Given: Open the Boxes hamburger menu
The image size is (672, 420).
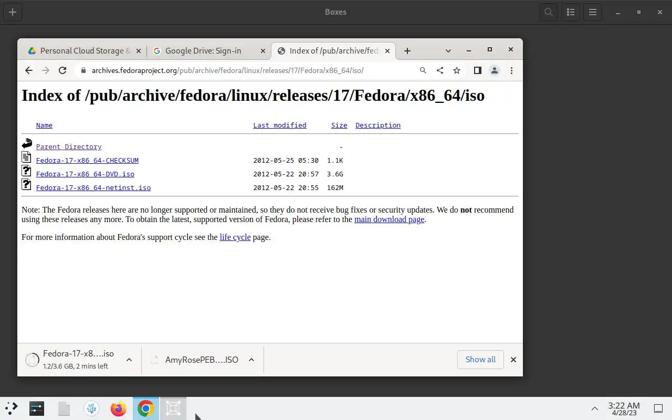Looking at the screenshot, I should pyautogui.click(x=593, y=12).
